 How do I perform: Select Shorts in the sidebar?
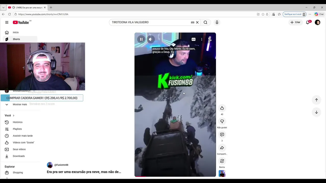pyautogui.click(x=20, y=39)
